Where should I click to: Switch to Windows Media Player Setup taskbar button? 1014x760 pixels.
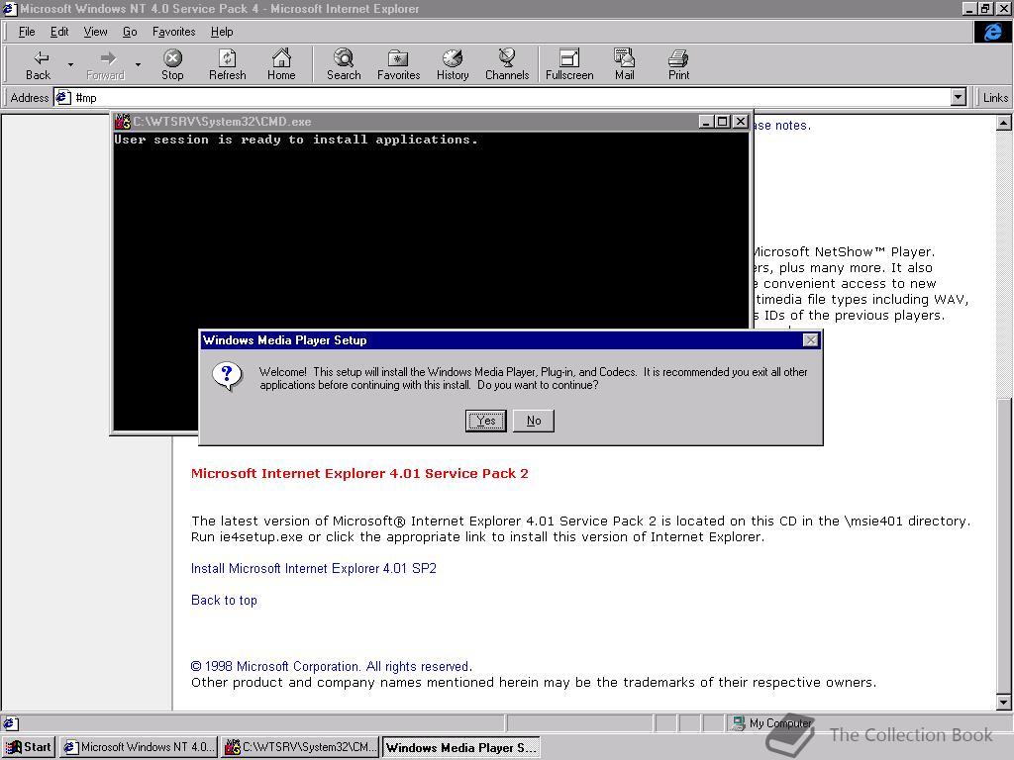coord(461,747)
